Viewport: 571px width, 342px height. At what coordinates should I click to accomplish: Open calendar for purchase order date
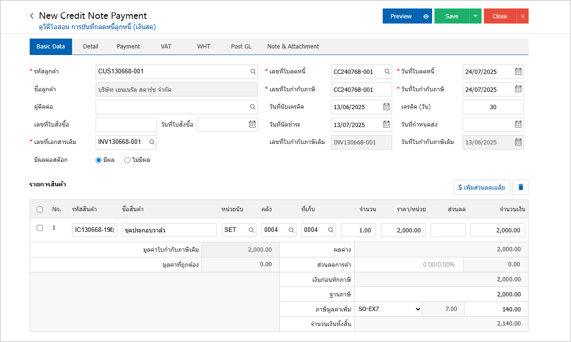[252, 125]
